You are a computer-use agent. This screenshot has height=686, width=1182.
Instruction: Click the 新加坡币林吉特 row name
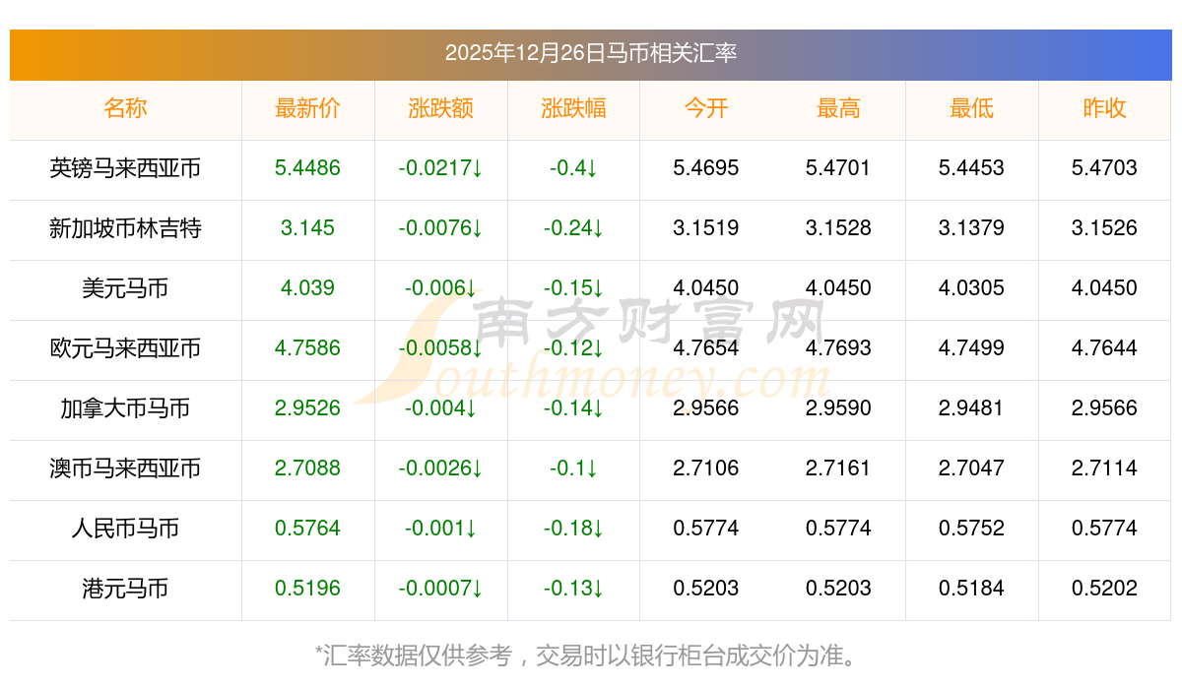click(125, 228)
